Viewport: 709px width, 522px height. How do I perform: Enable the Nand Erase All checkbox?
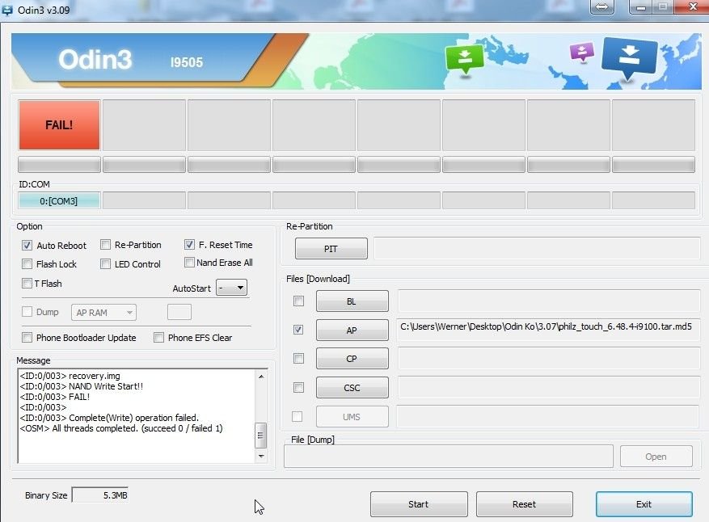[x=189, y=262]
